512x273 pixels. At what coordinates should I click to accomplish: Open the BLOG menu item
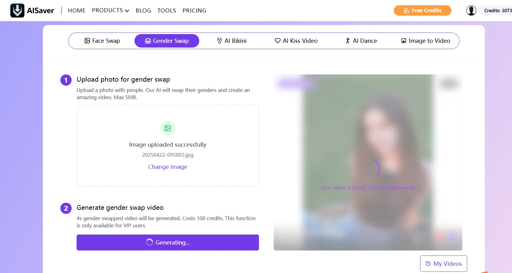[x=143, y=10]
